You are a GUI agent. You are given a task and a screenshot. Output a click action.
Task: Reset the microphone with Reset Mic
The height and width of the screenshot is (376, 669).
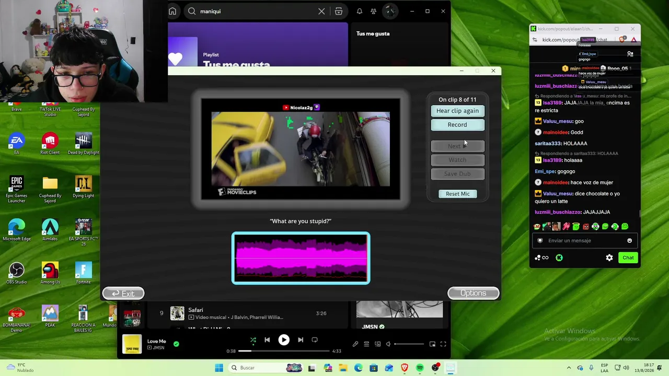coord(458,194)
